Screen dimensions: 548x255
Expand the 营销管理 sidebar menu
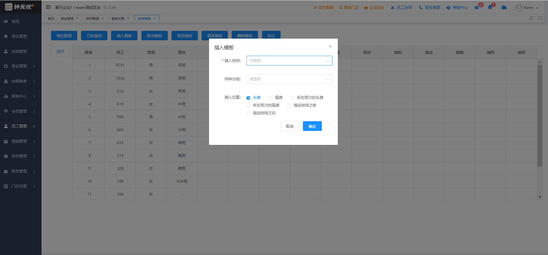[x=34, y=142]
